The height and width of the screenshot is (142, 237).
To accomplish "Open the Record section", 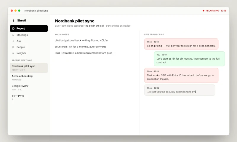I will click(29, 28).
